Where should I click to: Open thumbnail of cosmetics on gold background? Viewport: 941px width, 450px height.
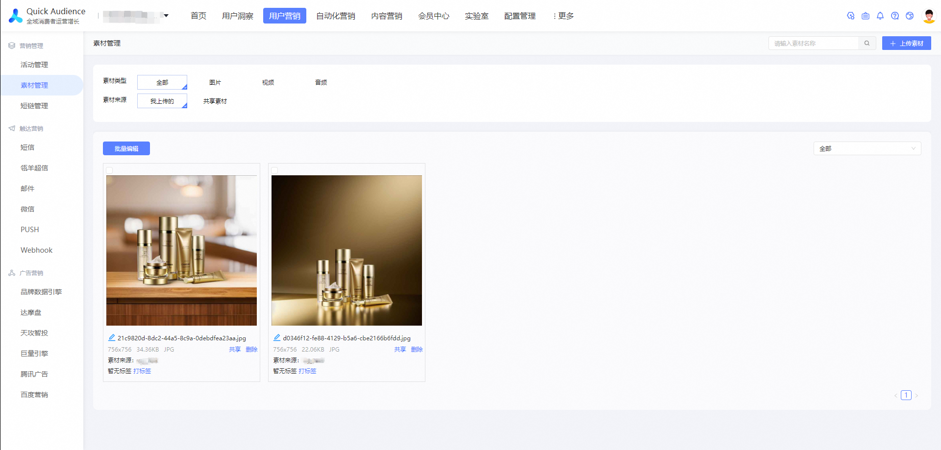(347, 250)
